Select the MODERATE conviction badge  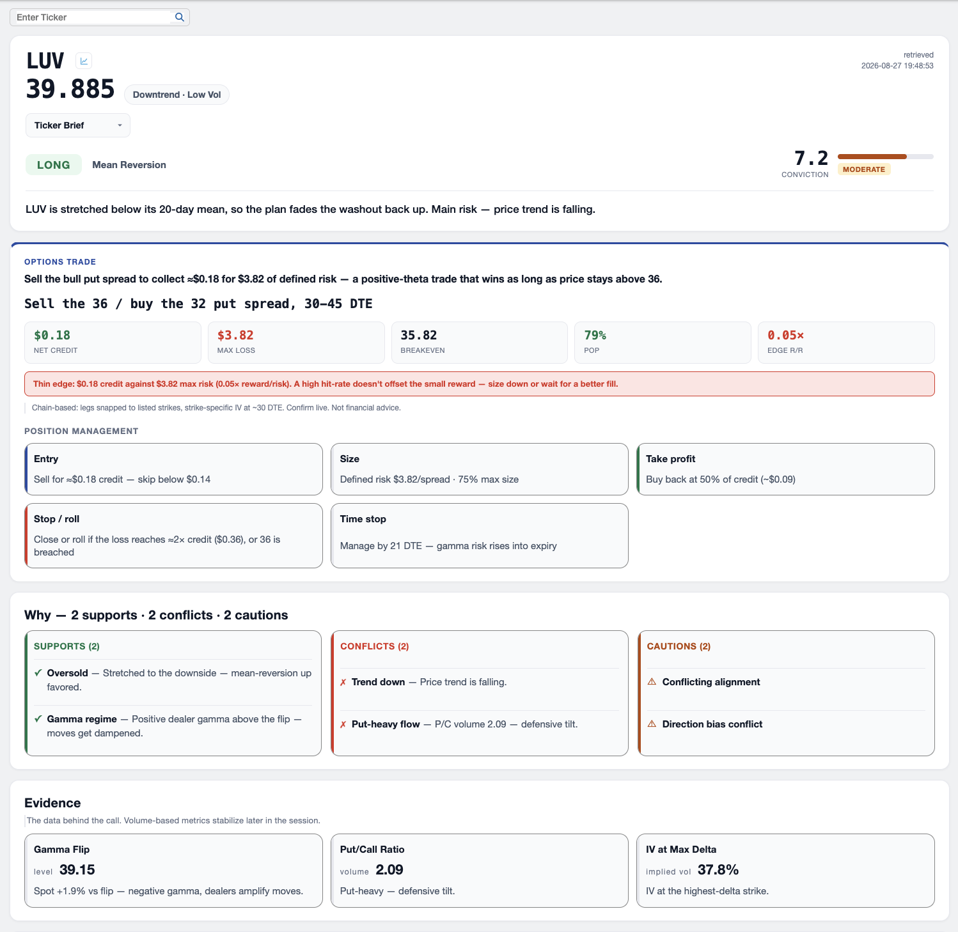tap(864, 169)
